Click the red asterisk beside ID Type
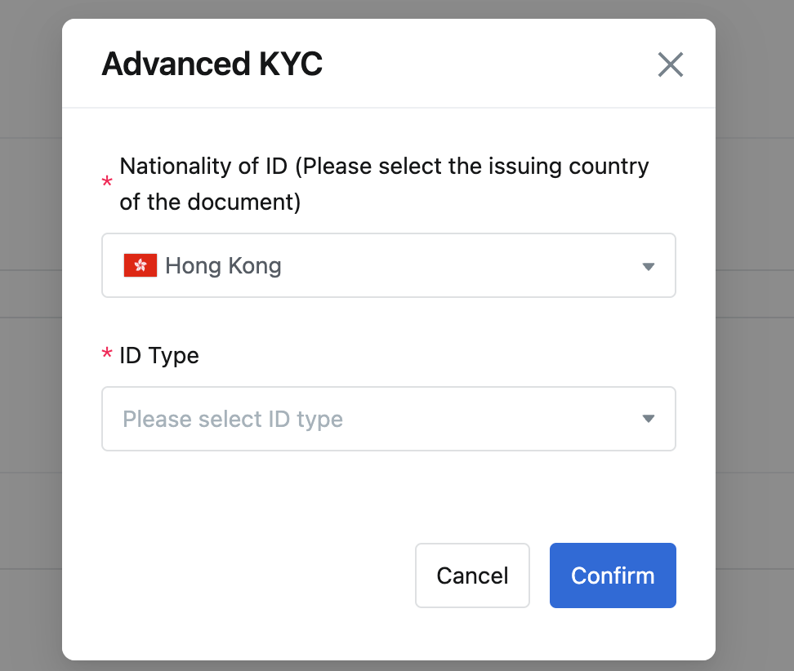 [107, 353]
